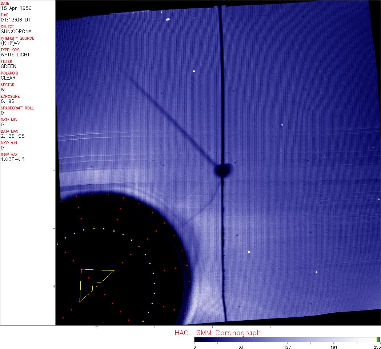Click the disp max value 1.00E-08
The image size is (381, 349).
pos(13,159)
